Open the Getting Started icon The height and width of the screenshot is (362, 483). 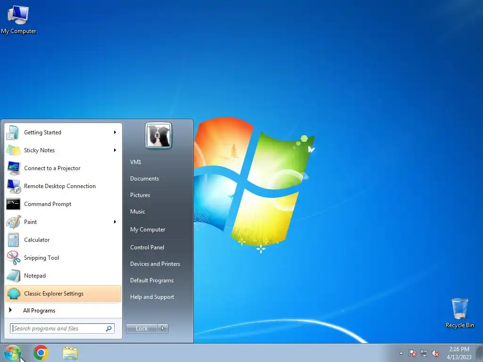coord(13,132)
